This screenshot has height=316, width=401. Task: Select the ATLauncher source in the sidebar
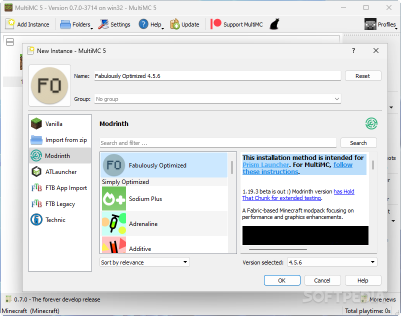click(60, 172)
